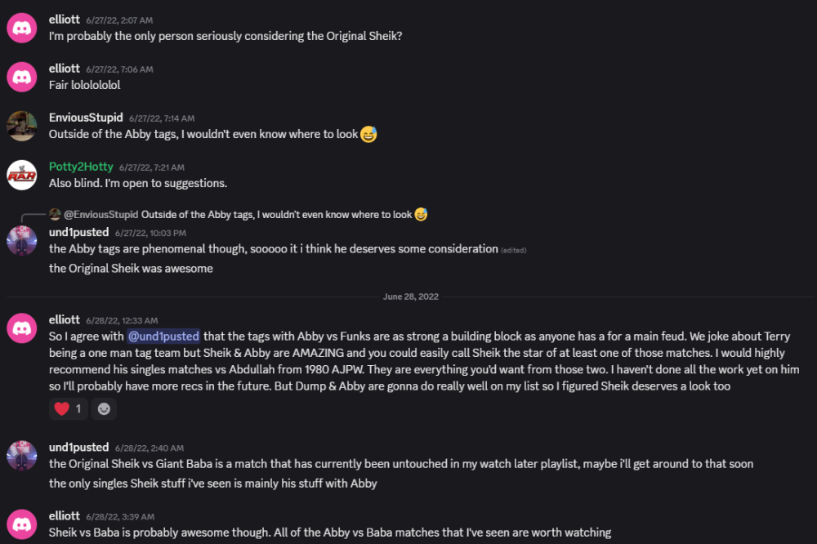Click the "(edited)" label on und1pusted's message
This screenshot has height=544, width=817.
[514, 249]
